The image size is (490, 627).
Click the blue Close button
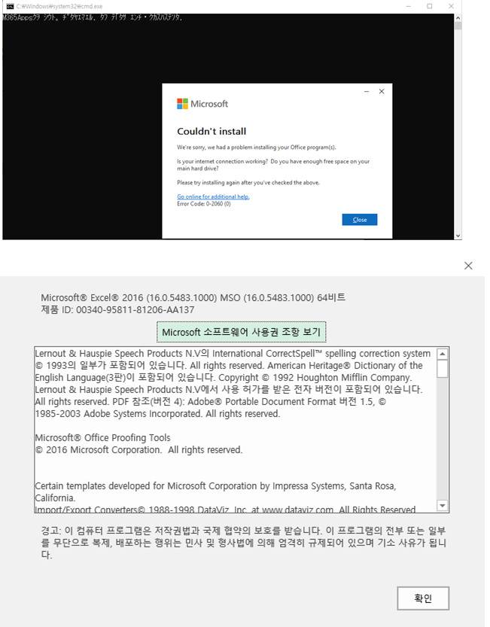[360, 220]
